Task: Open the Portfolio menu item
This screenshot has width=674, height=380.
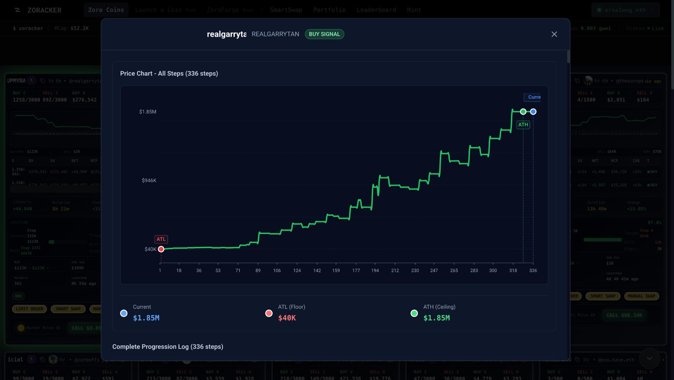Action: click(329, 10)
